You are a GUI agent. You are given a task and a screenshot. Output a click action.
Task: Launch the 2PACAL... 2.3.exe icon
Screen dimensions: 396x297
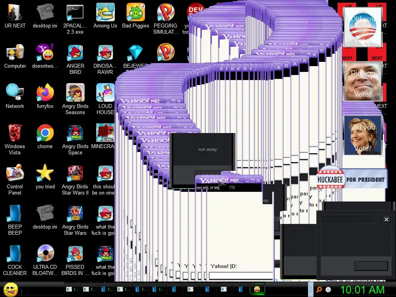(x=75, y=18)
